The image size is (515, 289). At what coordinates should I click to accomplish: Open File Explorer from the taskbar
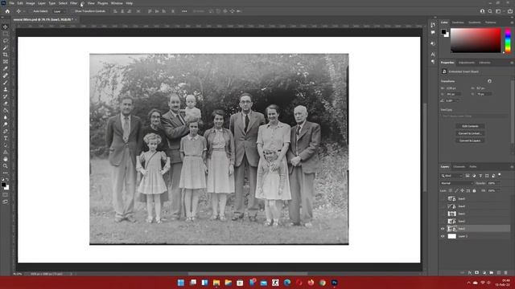pyautogui.click(x=216, y=283)
